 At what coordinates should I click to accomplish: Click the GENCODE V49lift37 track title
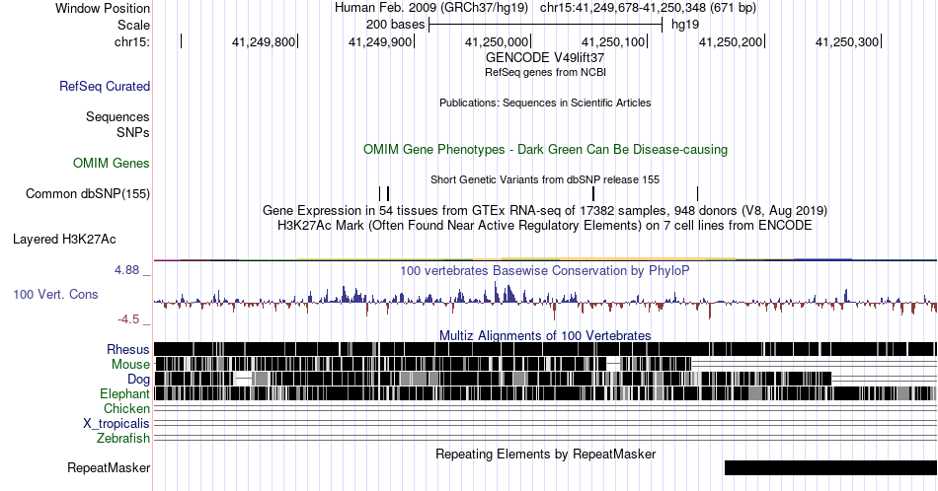pyautogui.click(x=545, y=57)
